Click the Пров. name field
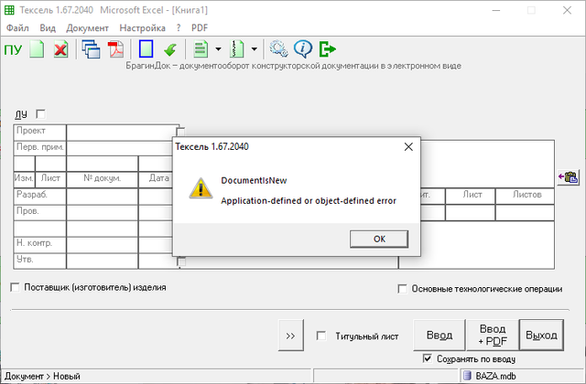586x384 pixels. (102, 212)
